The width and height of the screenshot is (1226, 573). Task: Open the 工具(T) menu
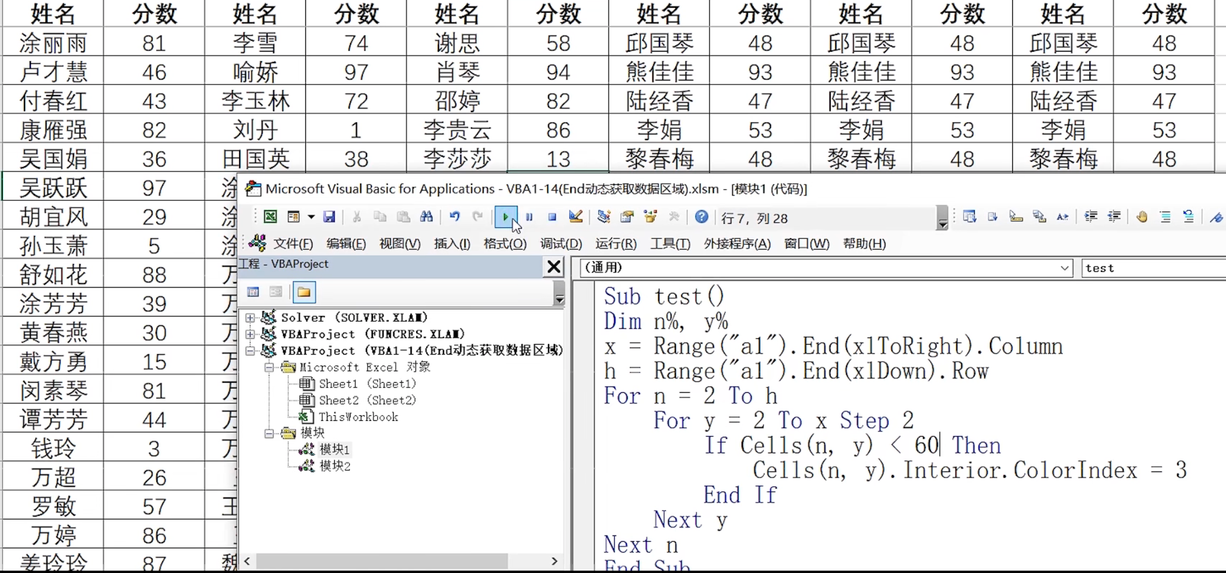670,244
